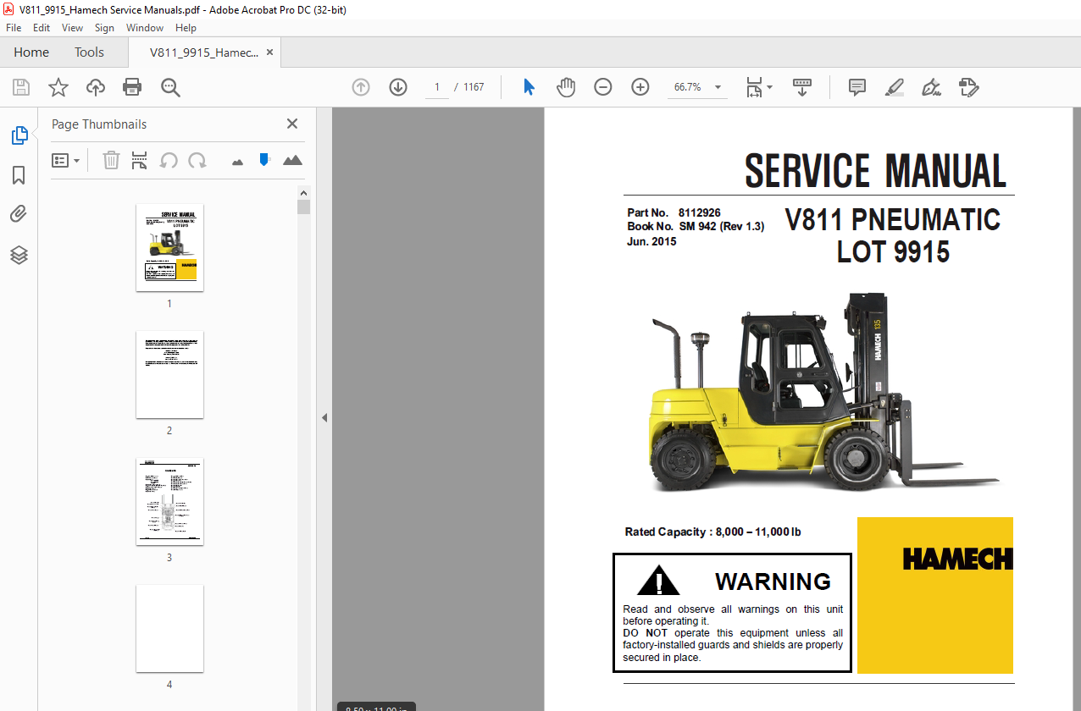Activate the Hand pan tool
This screenshot has width=1081, height=711.
[x=566, y=87]
